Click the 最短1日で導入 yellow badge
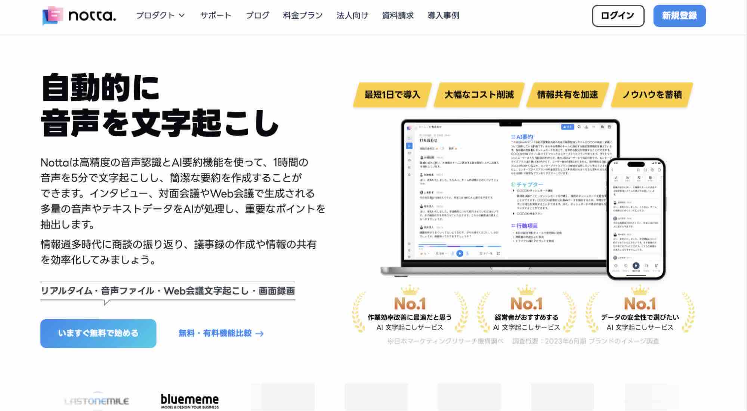 tap(392, 94)
